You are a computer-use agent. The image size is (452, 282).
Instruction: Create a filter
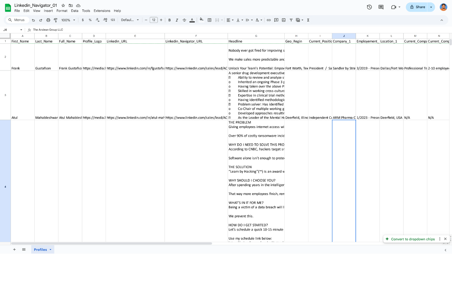click(291, 20)
